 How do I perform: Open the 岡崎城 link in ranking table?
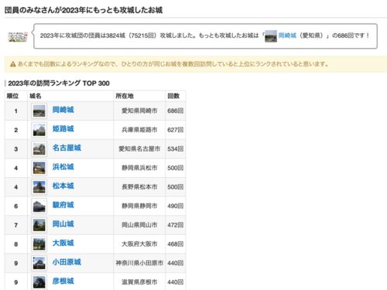63,110
